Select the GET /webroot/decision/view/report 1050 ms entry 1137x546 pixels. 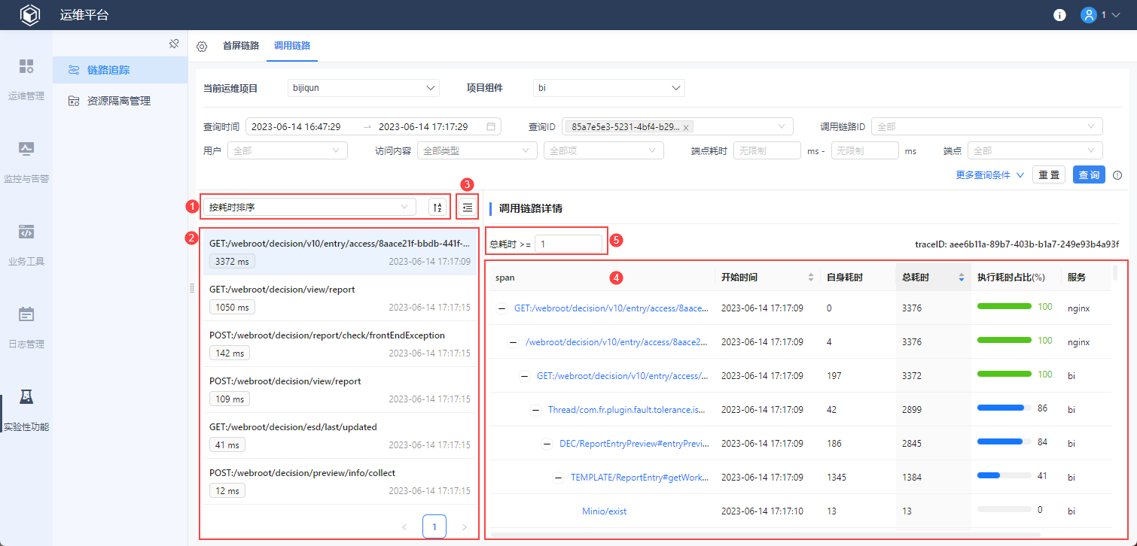340,299
